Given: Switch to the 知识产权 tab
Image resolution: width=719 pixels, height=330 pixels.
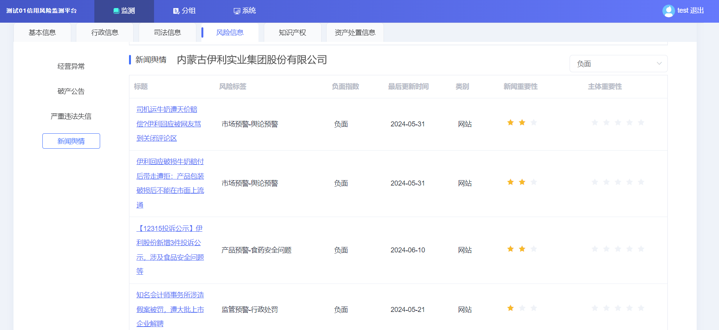Looking at the screenshot, I should (x=292, y=33).
